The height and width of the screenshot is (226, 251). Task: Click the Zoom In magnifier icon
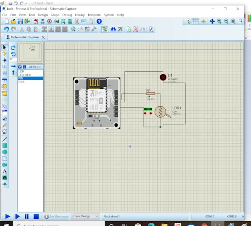[x=219, y=21]
